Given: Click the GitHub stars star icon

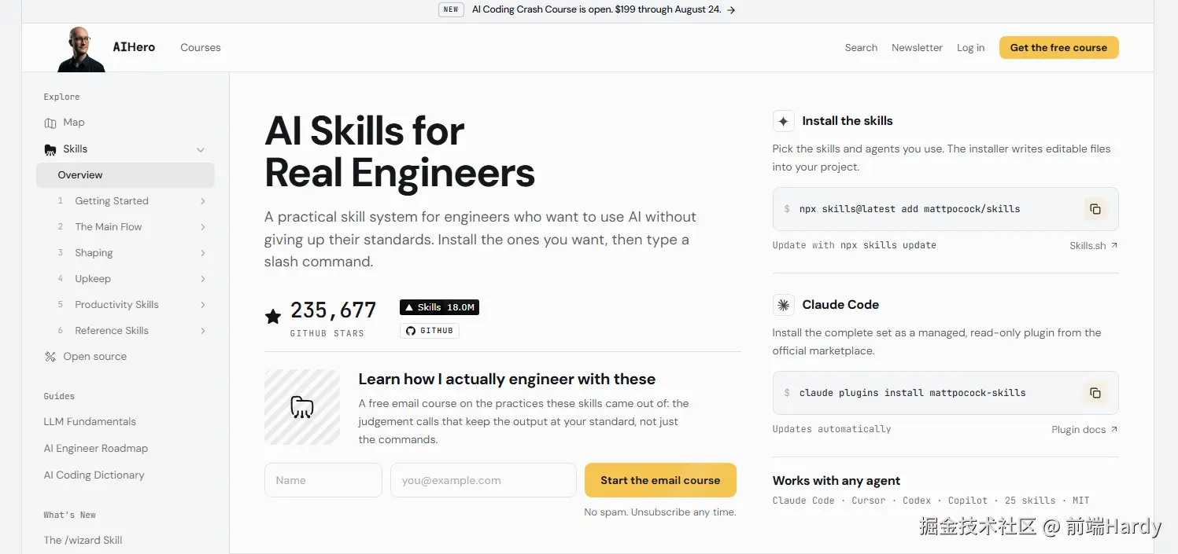Looking at the screenshot, I should (x=273, y=317).
